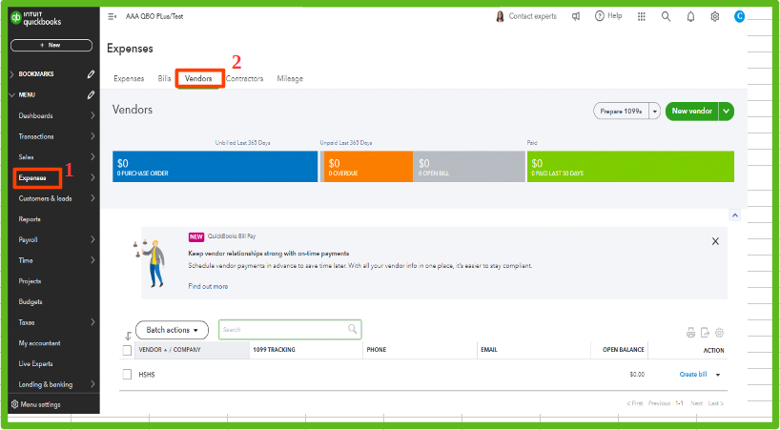Open the Batch actions dropdown
The image size is (780, 430).
point(172,330)
